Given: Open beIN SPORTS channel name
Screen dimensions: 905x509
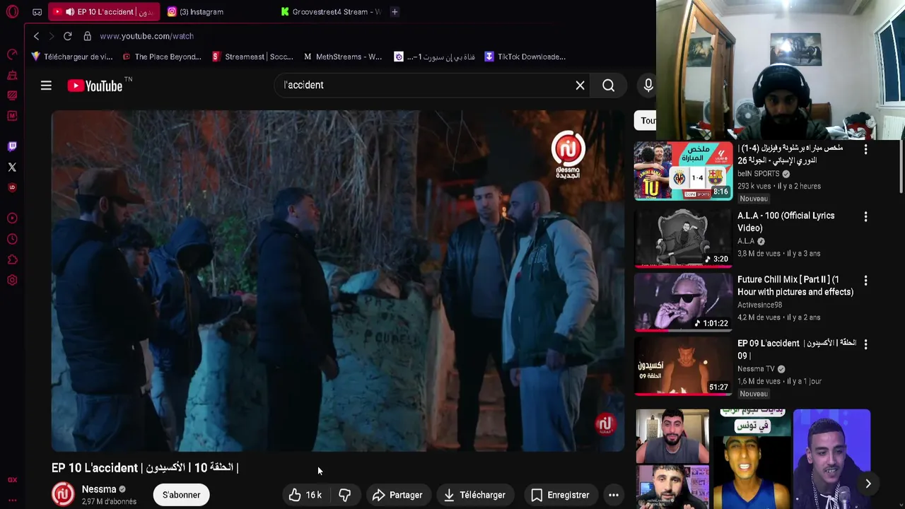Looking at the screenshot, I should (x=758, y=174).
